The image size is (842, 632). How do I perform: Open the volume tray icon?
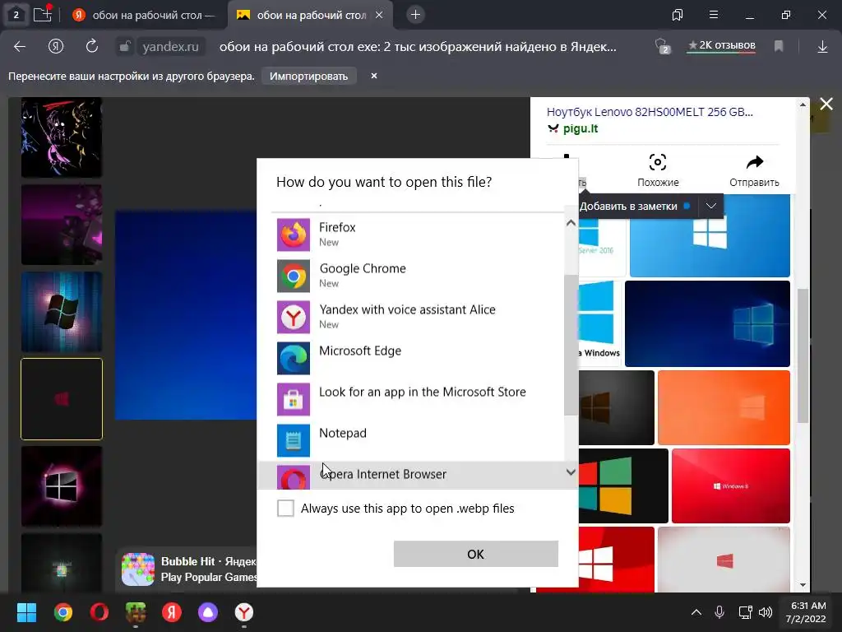coord(766,612)
